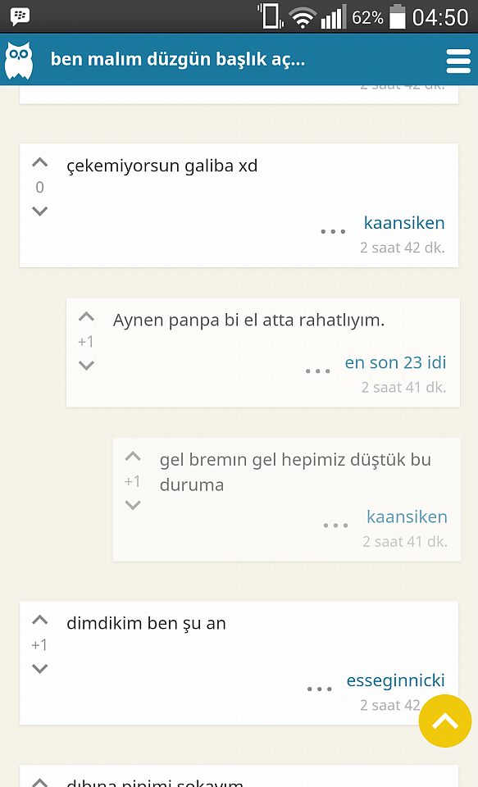The image size is (478, 787).
Task: Downvote the 'Aynen panpa' reply
Action: [86, 366]
